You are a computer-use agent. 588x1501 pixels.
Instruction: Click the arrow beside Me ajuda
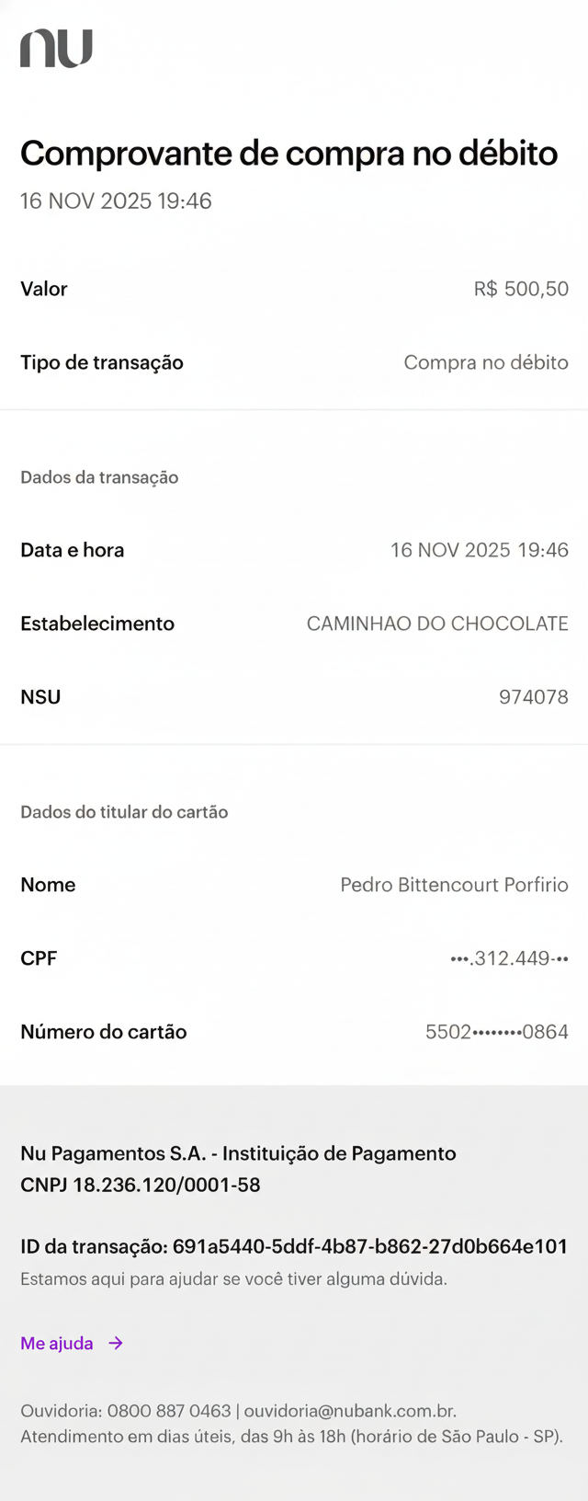click(116, 1343)
